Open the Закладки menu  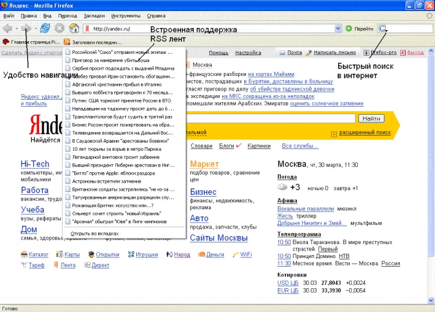(94, 16)
